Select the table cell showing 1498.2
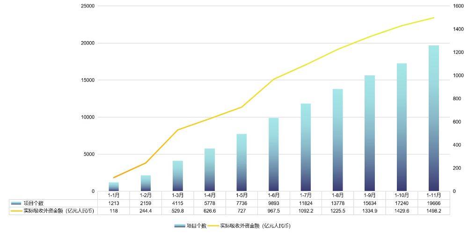Image resolution: width=468 pixels, height=234 pixels. [x=433, y=211]
